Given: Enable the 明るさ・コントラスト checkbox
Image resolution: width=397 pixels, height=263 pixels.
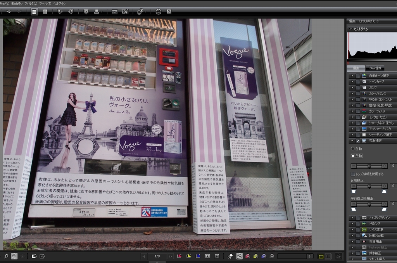Looking at the screenshot, I should tap(358, 99).
